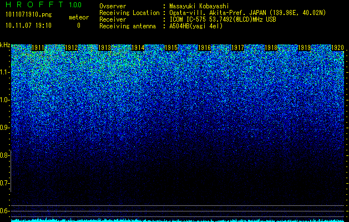Click the 1914 time marker
Screen dimensions: 349x222
click(x=138, y=48)
